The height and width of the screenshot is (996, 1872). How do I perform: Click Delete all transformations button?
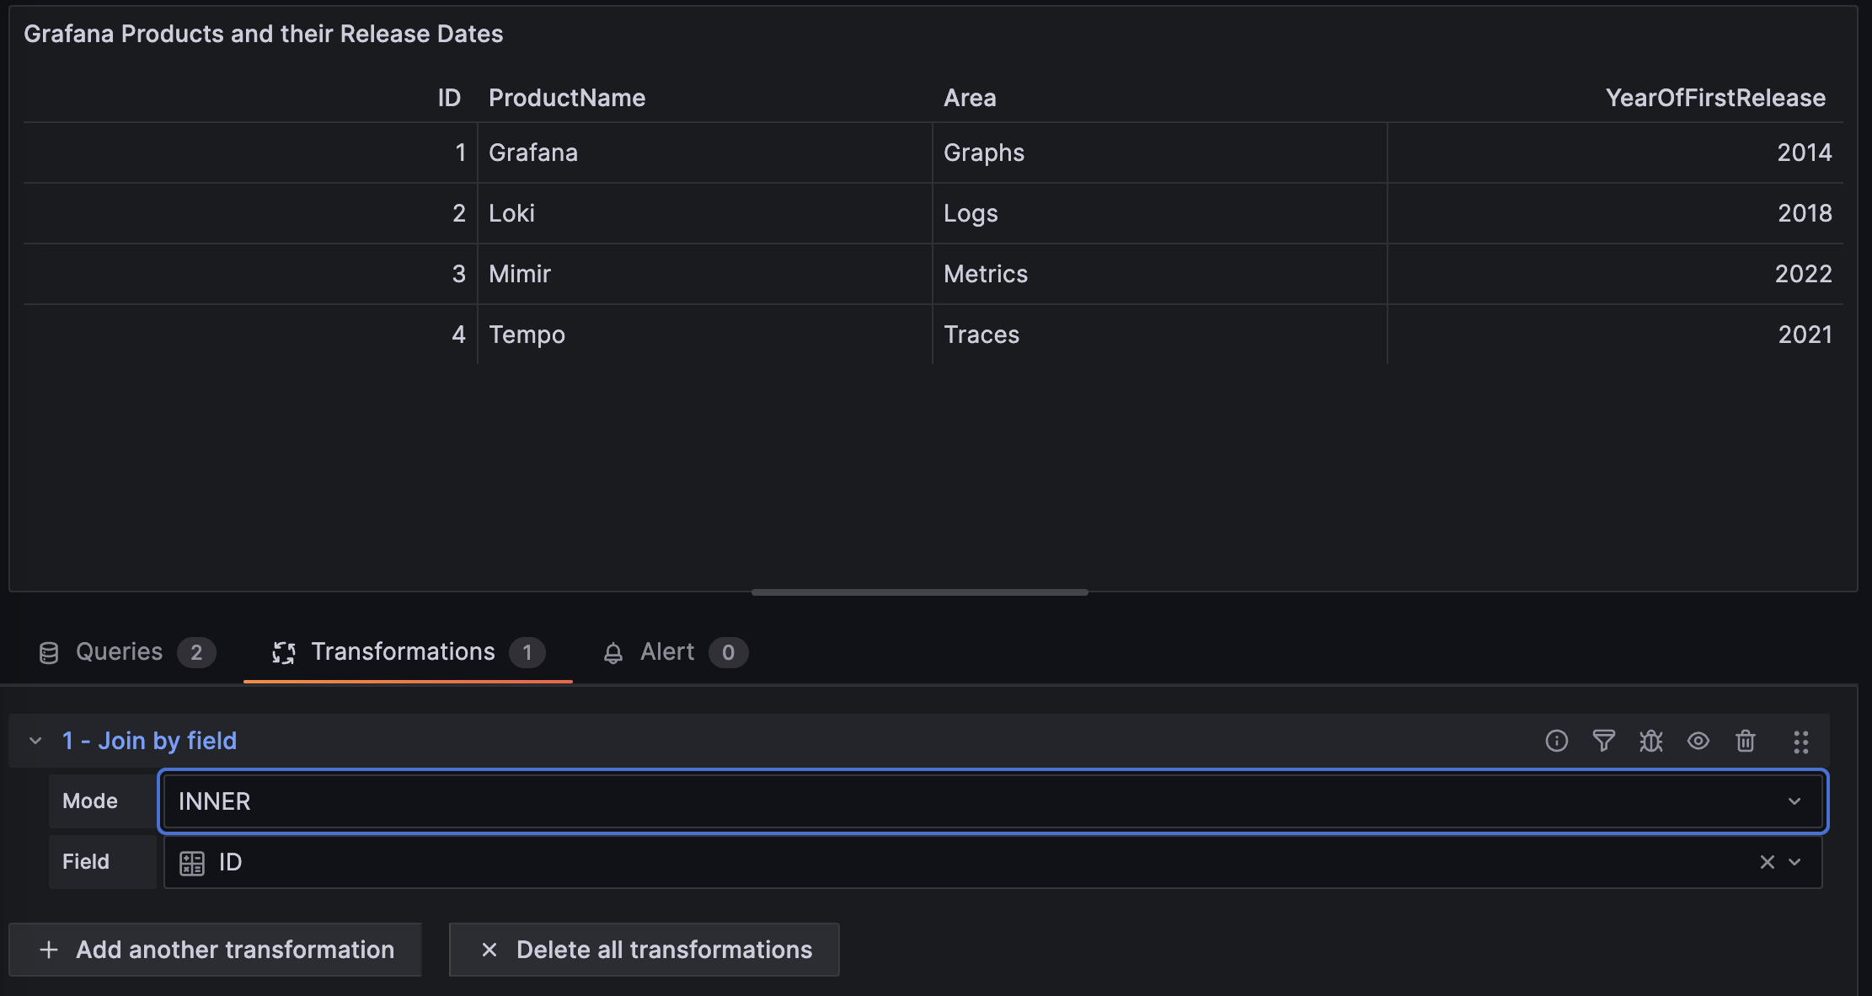tap(645, 950)
